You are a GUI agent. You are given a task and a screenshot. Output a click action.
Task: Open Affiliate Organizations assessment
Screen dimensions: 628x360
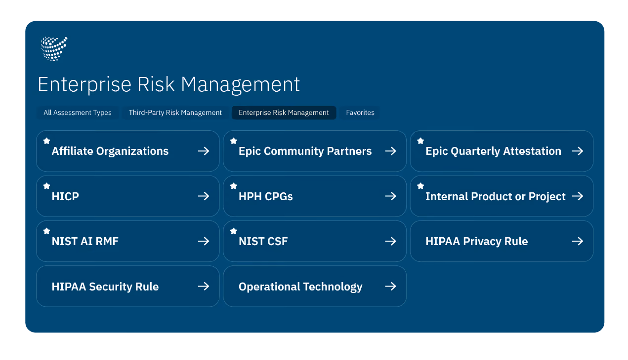(127, 151)
